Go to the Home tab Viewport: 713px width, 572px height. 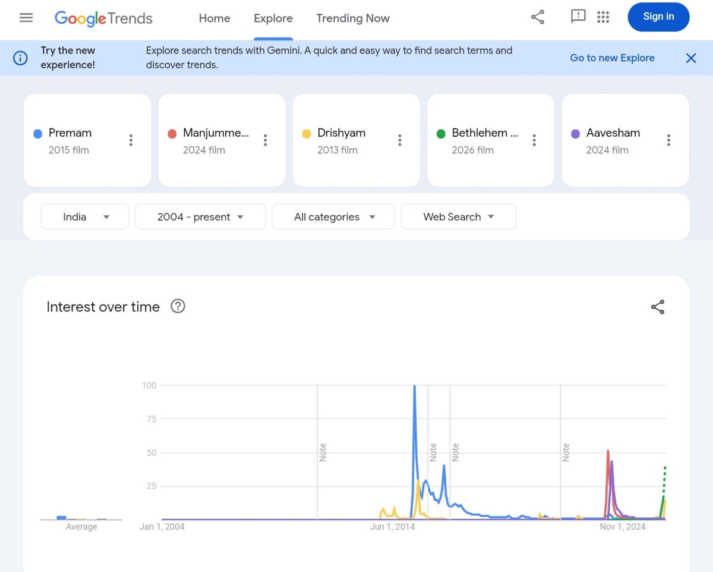click(214, 18)
